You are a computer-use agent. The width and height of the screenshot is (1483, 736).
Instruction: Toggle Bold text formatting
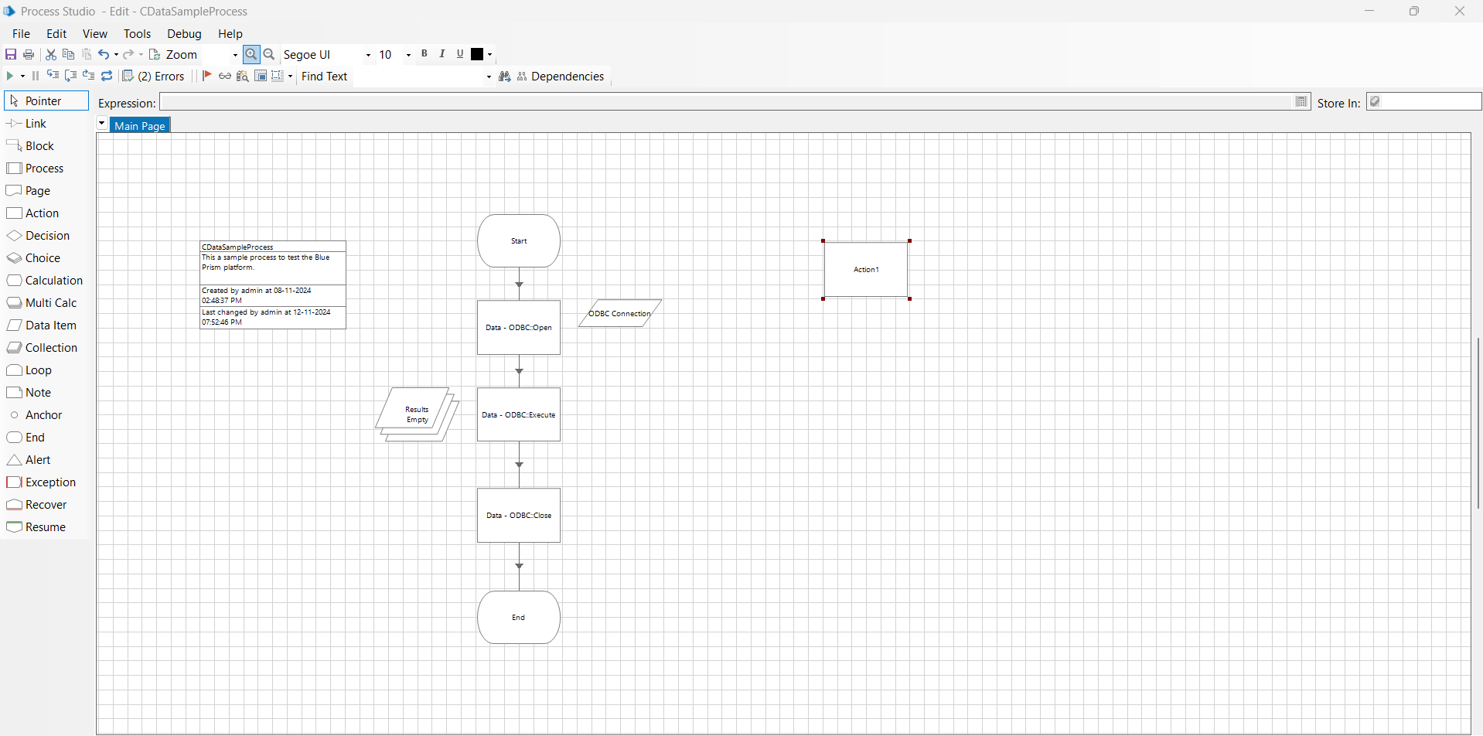click(424, 54)
